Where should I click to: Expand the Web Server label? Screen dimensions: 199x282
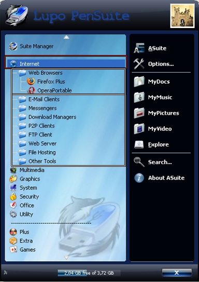coord(42,143)
